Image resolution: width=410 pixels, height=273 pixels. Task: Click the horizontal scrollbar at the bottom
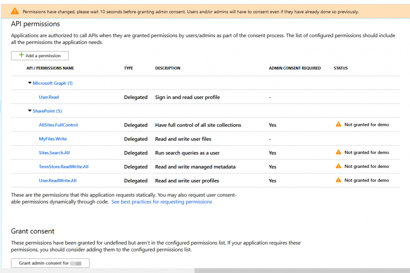coord(302,271)
